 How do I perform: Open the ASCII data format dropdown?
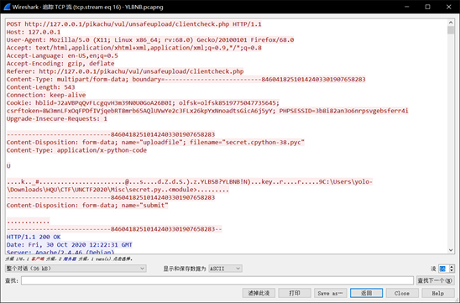pos(225,269)
